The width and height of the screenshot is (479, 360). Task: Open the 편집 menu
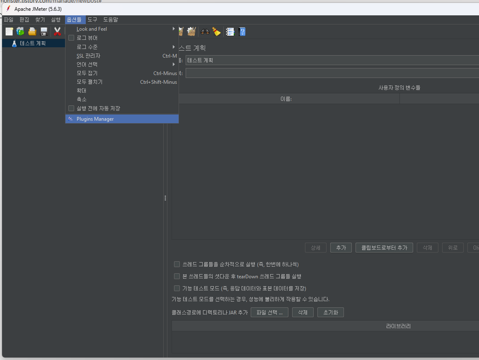24,19
